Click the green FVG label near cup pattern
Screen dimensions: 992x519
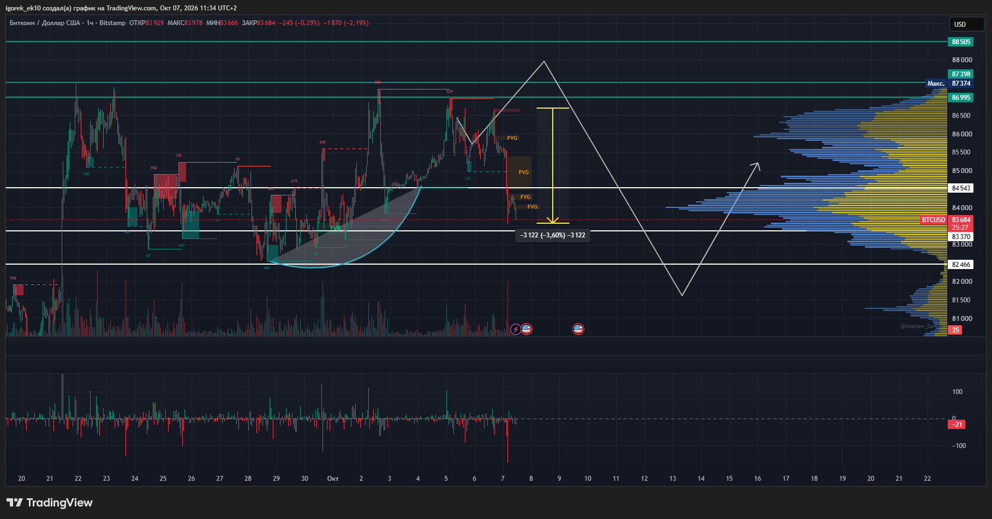tap(335, 228)
